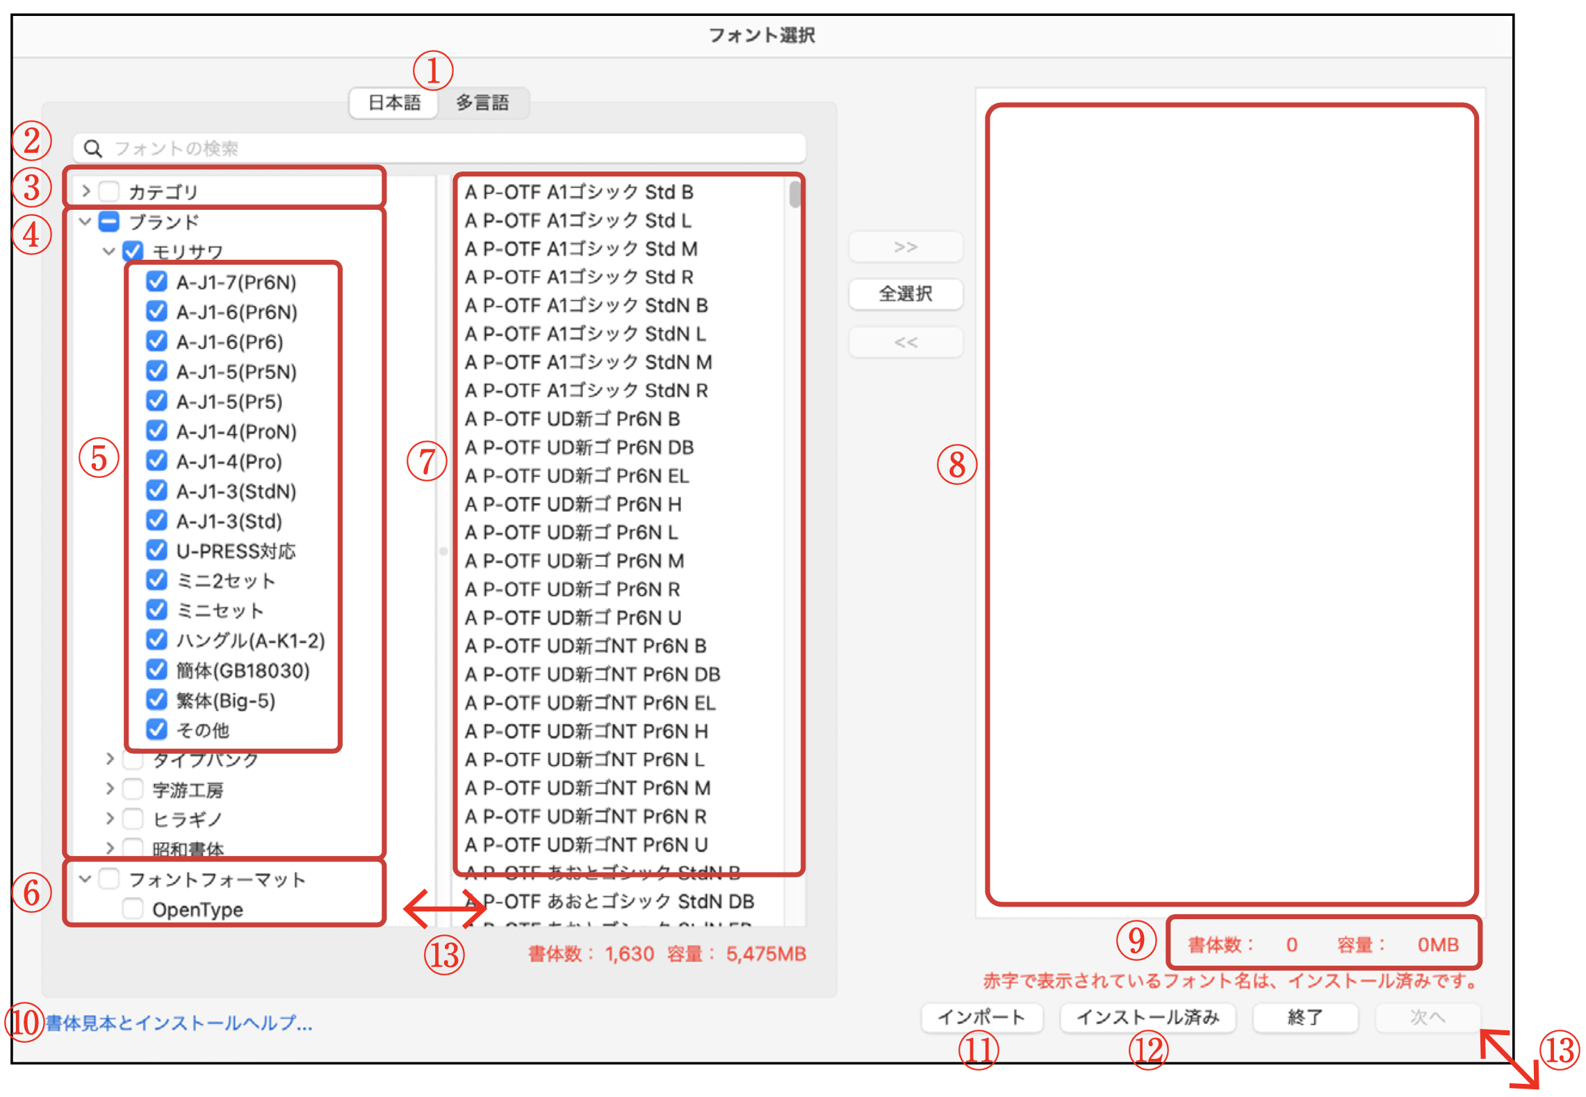Uncheck A-J1-6(Pr6) checkbox
The image size is (1586, 1097).
pos(156,341)
